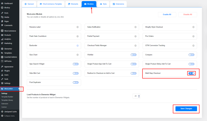Click the Pages icon in sidebar
207x121 pixels.
[2, 21]
